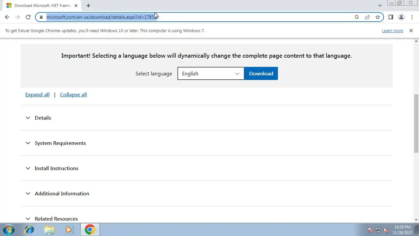
Task: Expand the Install Instructions section
Action: click(x=207, y=168)
